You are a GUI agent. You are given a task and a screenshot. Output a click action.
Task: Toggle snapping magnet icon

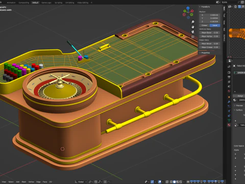pos(96,182)
